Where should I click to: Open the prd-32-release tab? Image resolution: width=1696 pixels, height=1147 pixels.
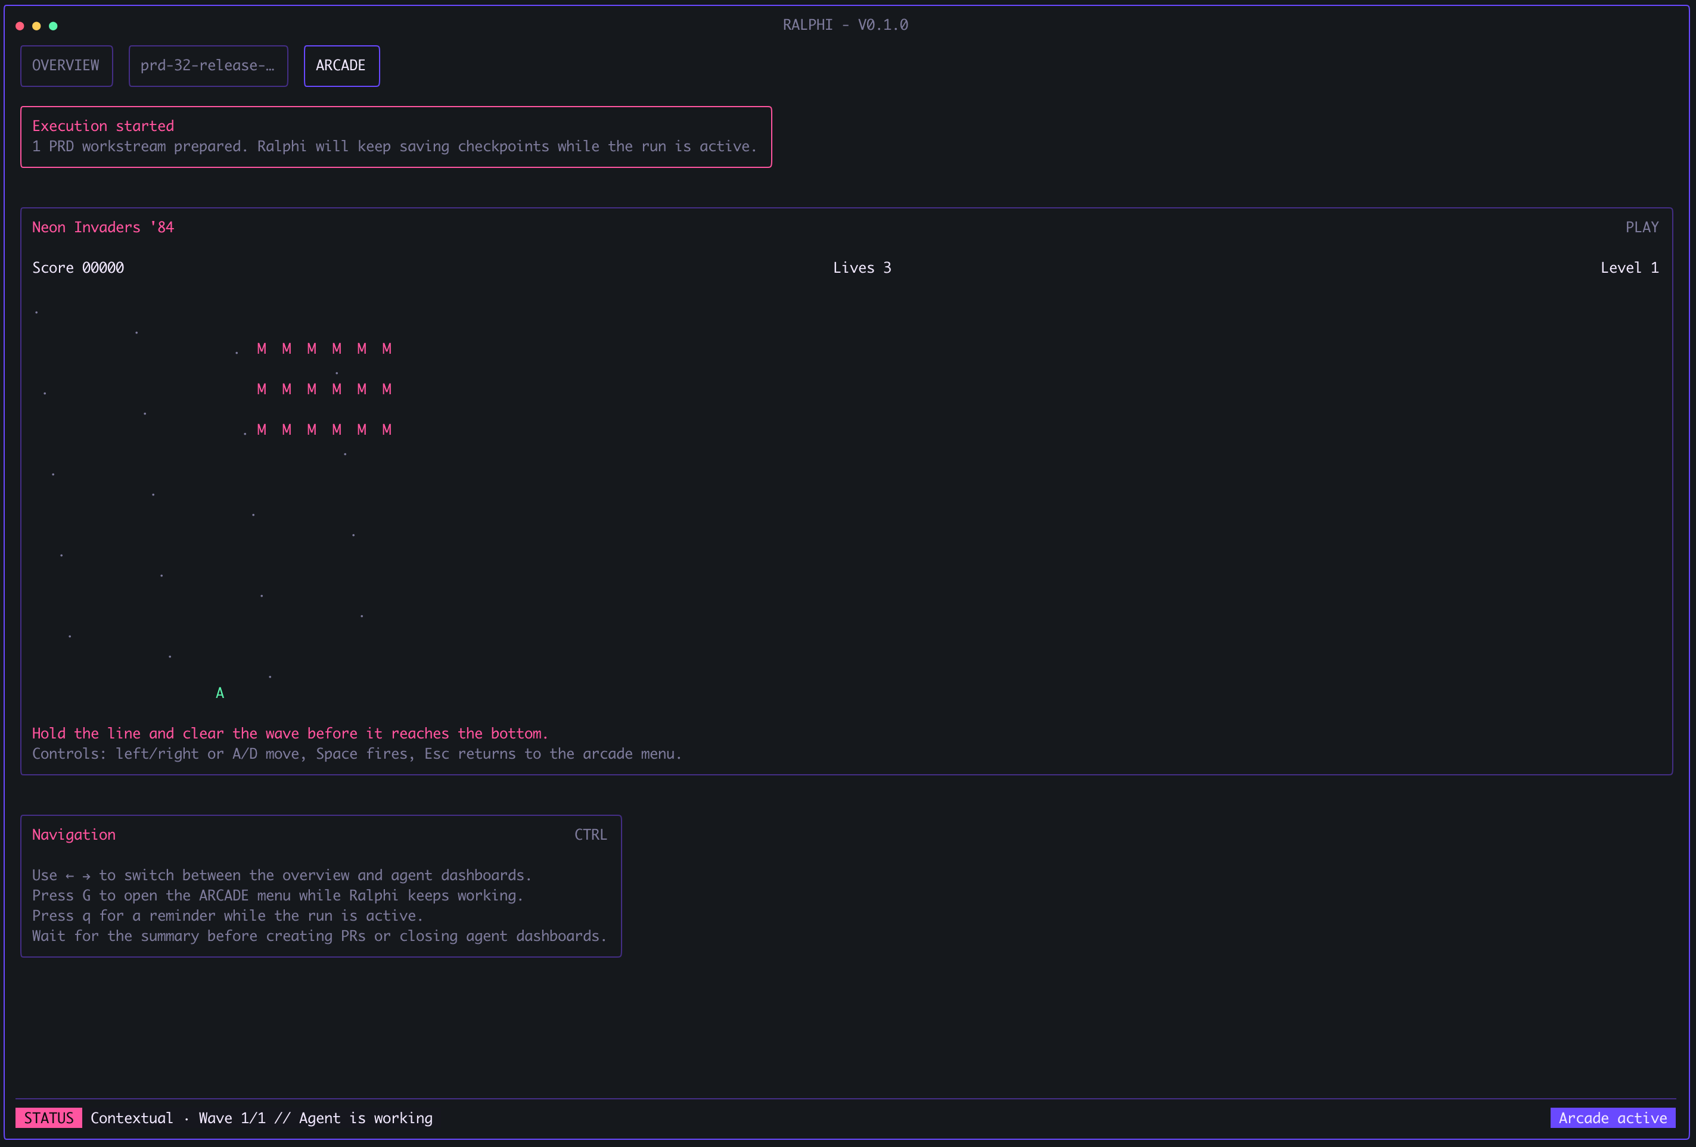click(208, 66)
